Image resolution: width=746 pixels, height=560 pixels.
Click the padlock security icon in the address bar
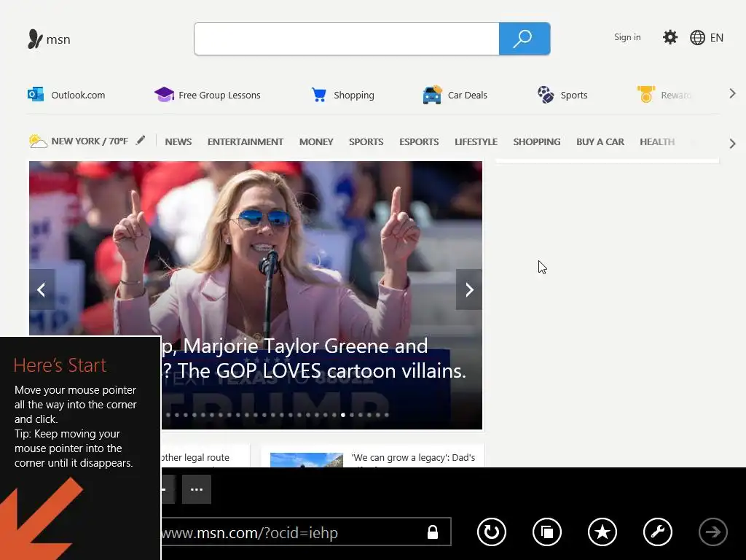pos(433,532)
